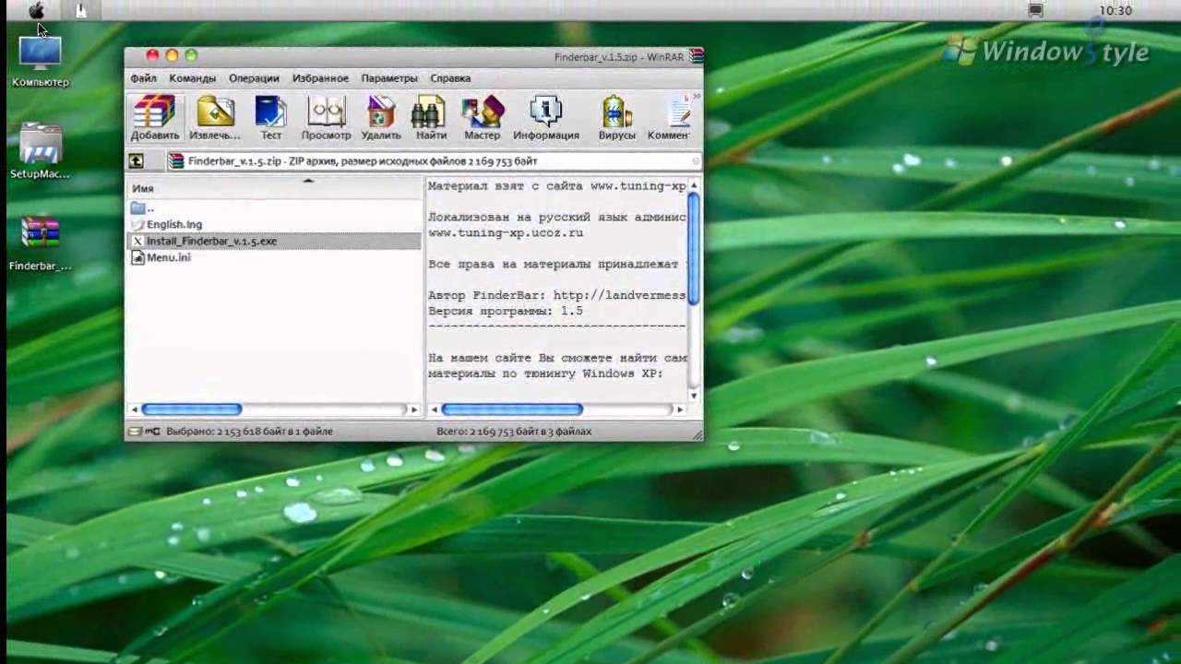Open the Параметры menu
Image resolution: width=1181 pixels, height=664 pixels.
click(x=389, y=78)
